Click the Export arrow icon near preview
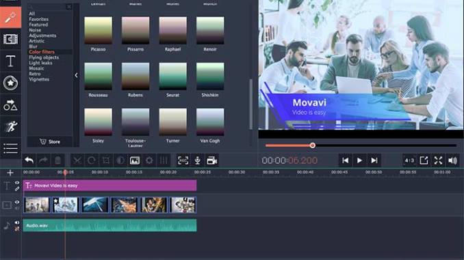The height and width of the screenshot is (260, 464). (424, 160)
